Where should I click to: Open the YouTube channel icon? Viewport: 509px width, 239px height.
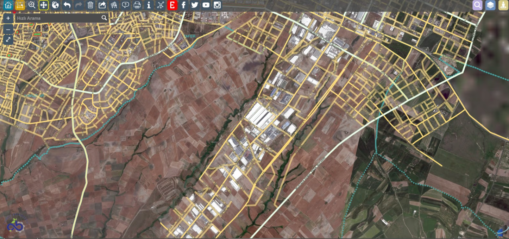click(x=206, y=5)
